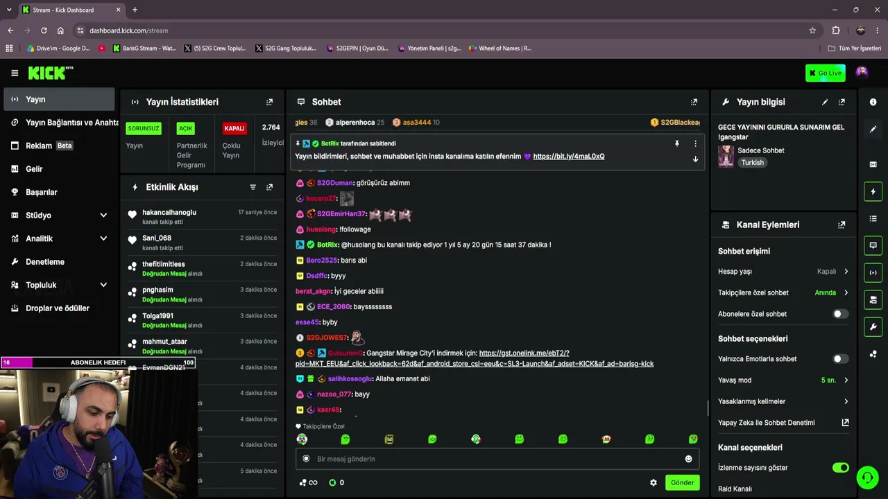Pop out the Yayın İstatistikleri panel
This screenshot has height=499, width=888.
pos(270,102)
